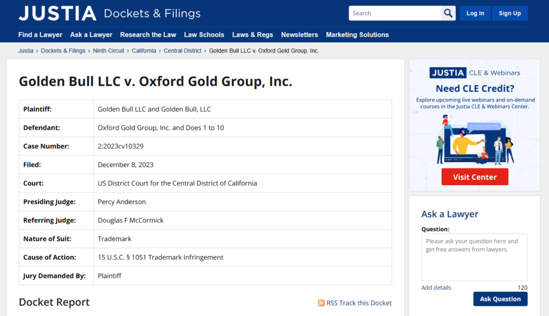Click the search magnifier icon

click(x=448, y=13)
